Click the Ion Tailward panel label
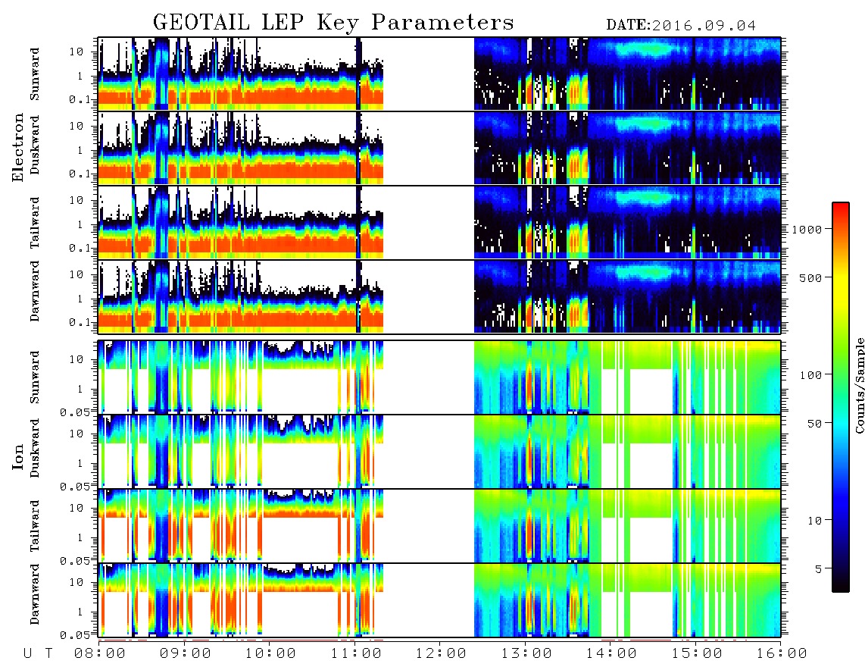The image size is (865, 667). pos(35,526)
